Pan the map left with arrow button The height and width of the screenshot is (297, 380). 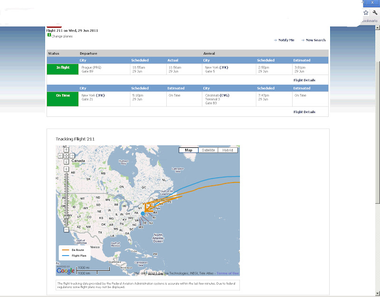tap(61, 156)
